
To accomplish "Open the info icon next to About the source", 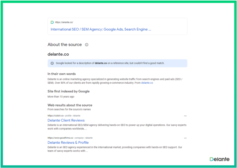I will (87, 45).
